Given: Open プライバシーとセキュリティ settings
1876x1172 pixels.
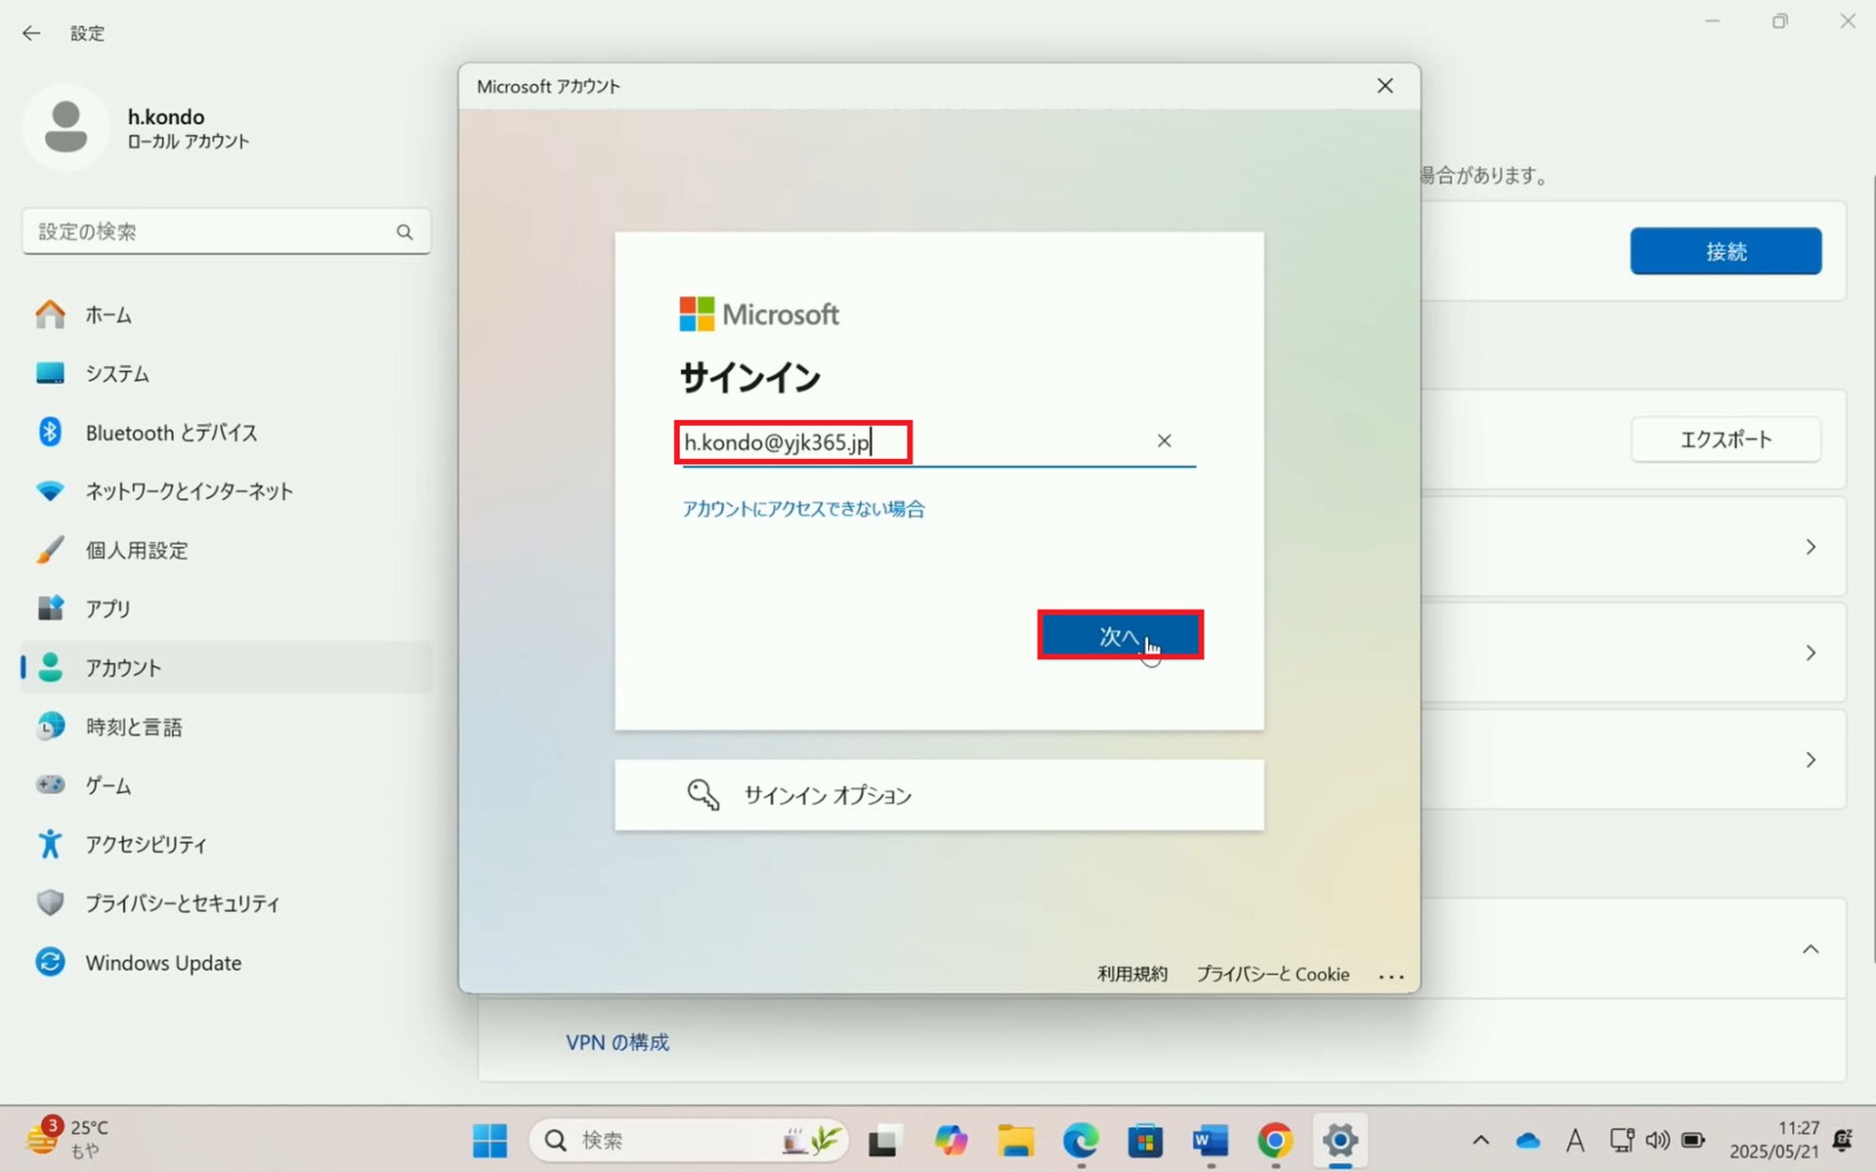Looking at the screenshot, I should coord(226,903).
